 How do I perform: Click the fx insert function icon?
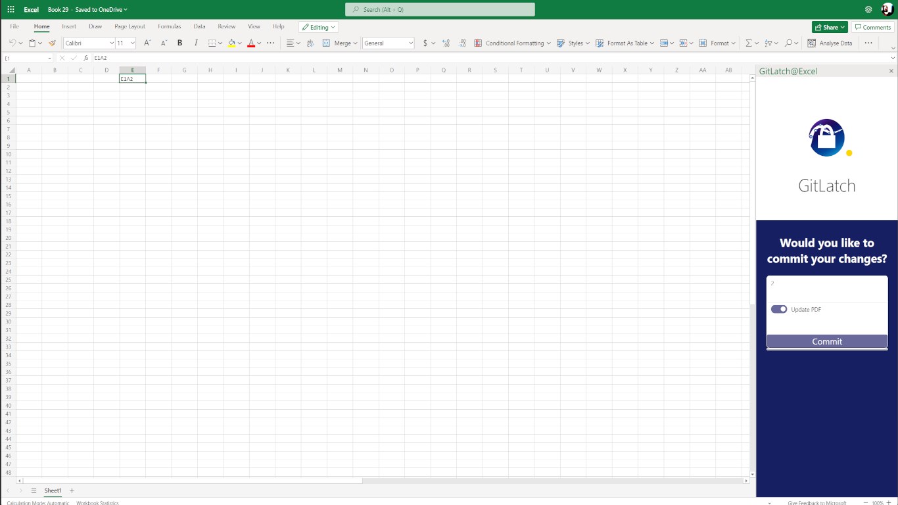(x=85, y=58)
